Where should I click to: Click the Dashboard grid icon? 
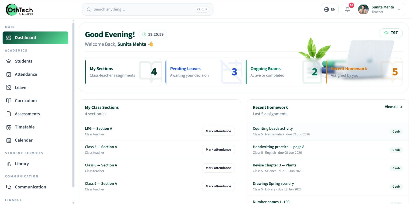[9, 38]
